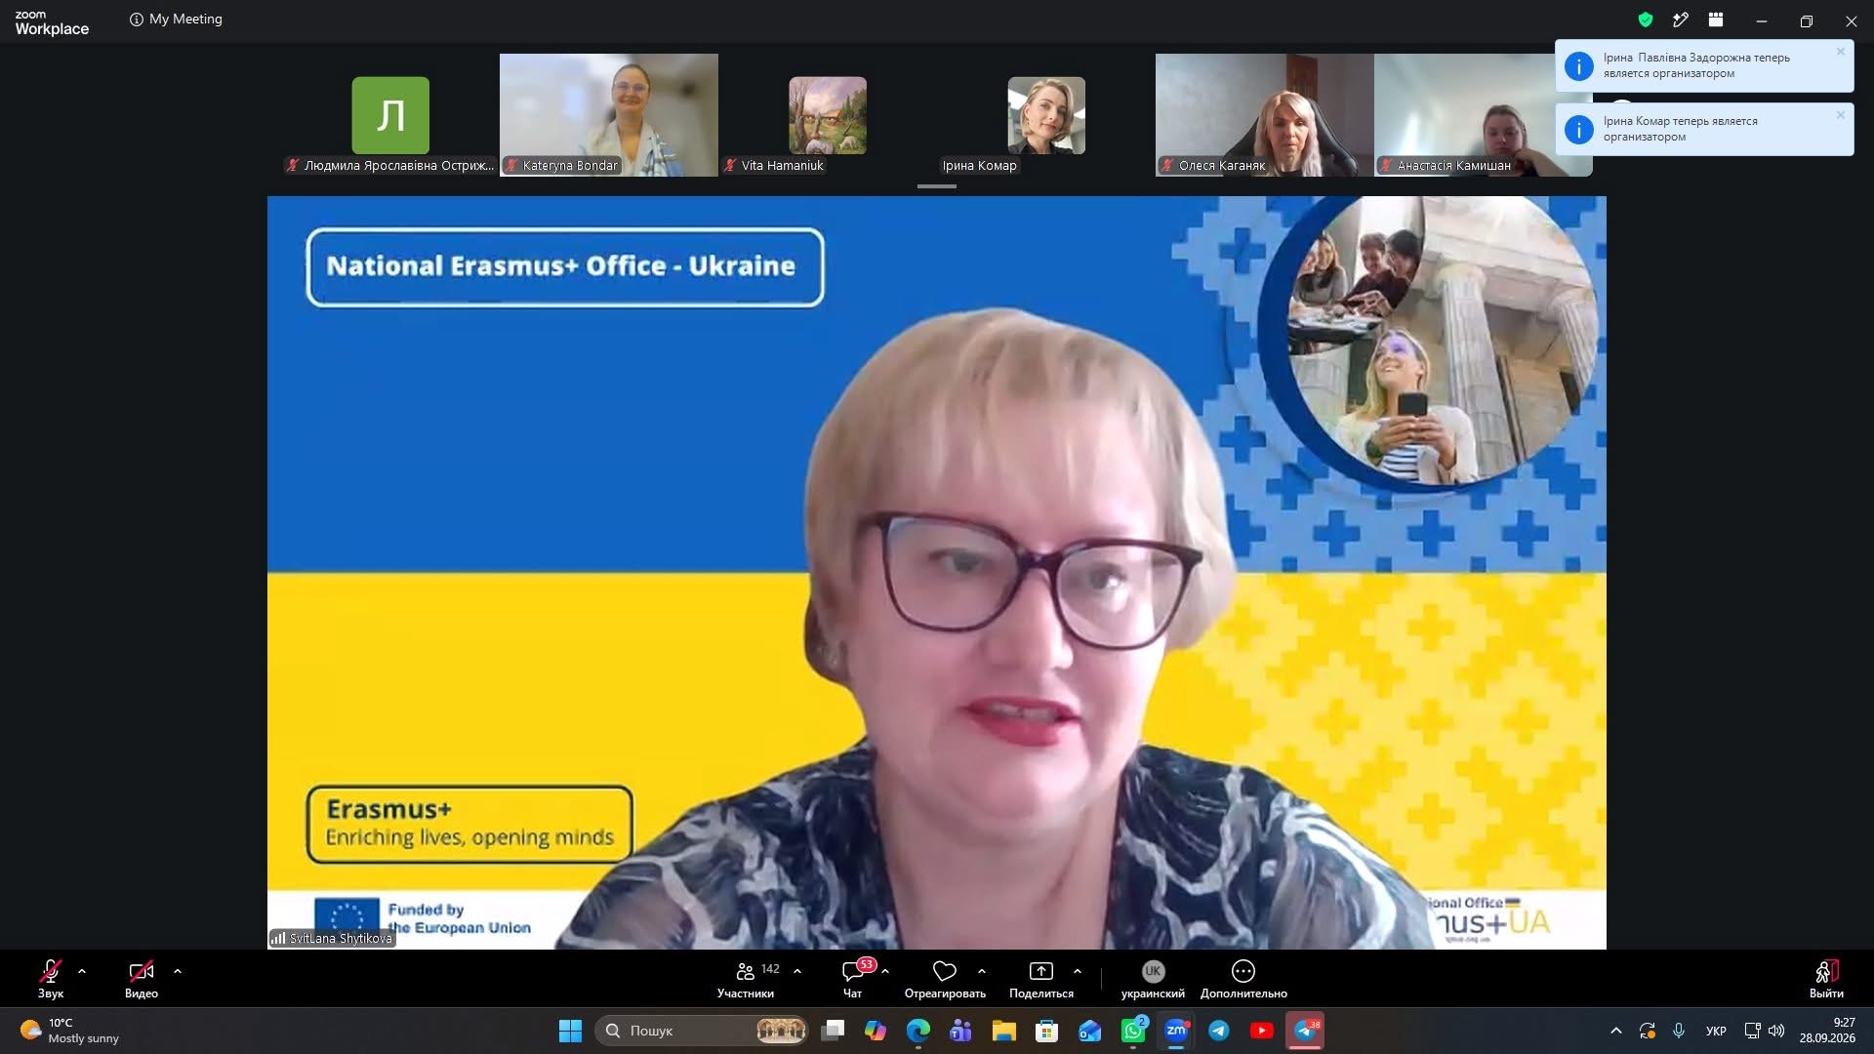Viewport: 1874px width, 1054px height.
Task: Open clock and date 9:27 in tray
Action: 1827,1031
